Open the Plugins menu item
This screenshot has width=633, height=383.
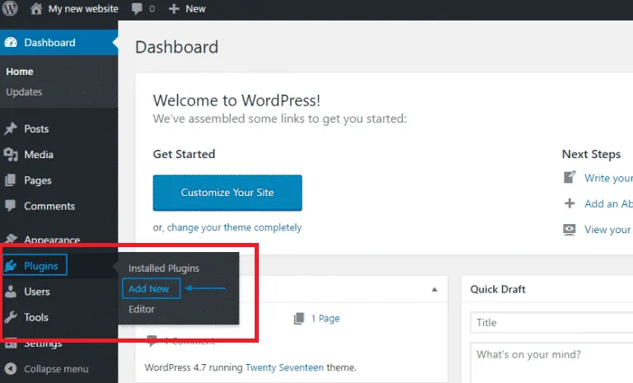(x=35, y=265)
